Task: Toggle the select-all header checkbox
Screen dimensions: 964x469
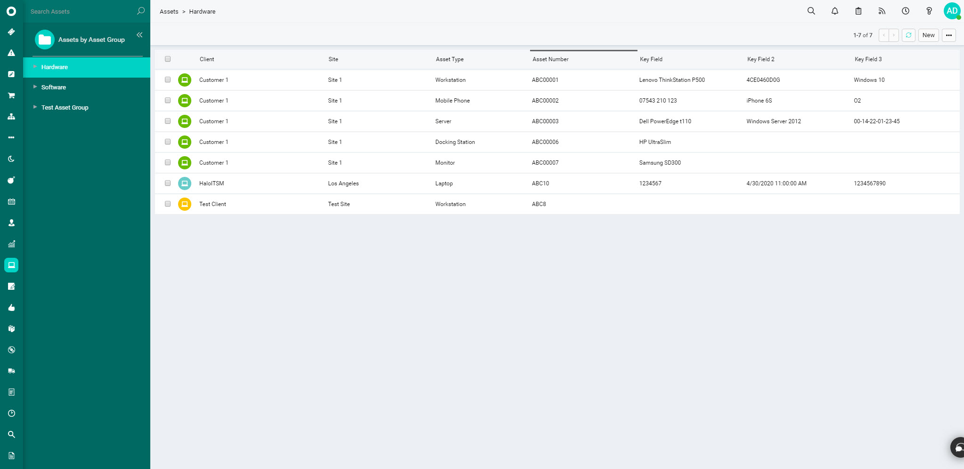Action: tap(168, 59)
